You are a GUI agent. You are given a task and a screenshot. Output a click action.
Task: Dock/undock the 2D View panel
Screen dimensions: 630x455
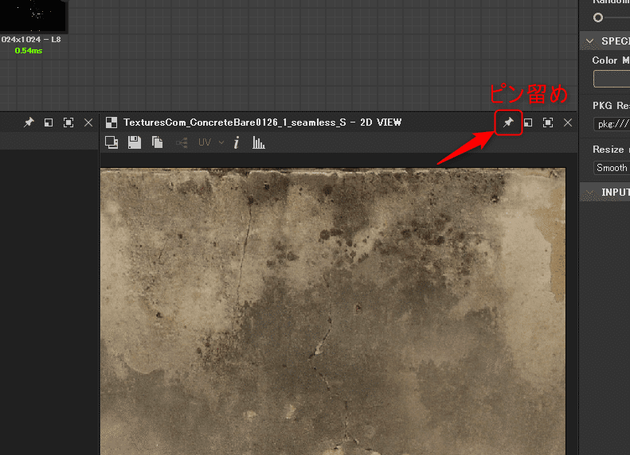point(528,122)
